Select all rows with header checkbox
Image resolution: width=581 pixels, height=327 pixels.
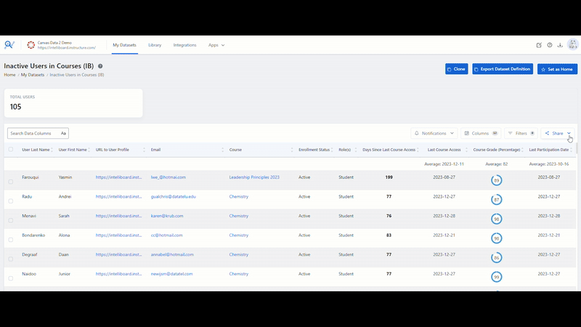click(x=11, y=150)
